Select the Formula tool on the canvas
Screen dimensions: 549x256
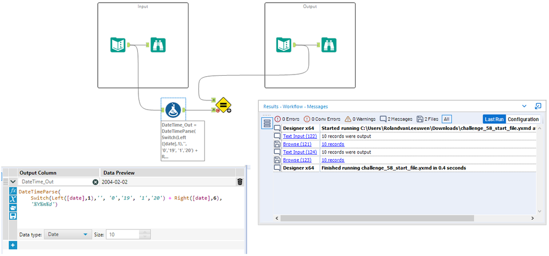[173, 110]
